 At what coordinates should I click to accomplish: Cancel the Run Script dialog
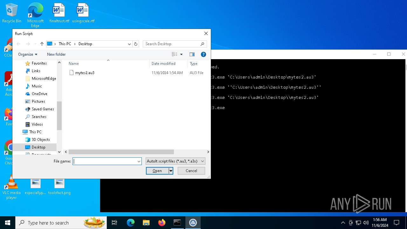click(x=191, y=171)
